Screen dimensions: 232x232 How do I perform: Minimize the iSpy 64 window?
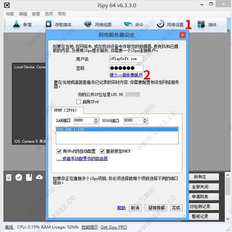click(x=202, y=5)
